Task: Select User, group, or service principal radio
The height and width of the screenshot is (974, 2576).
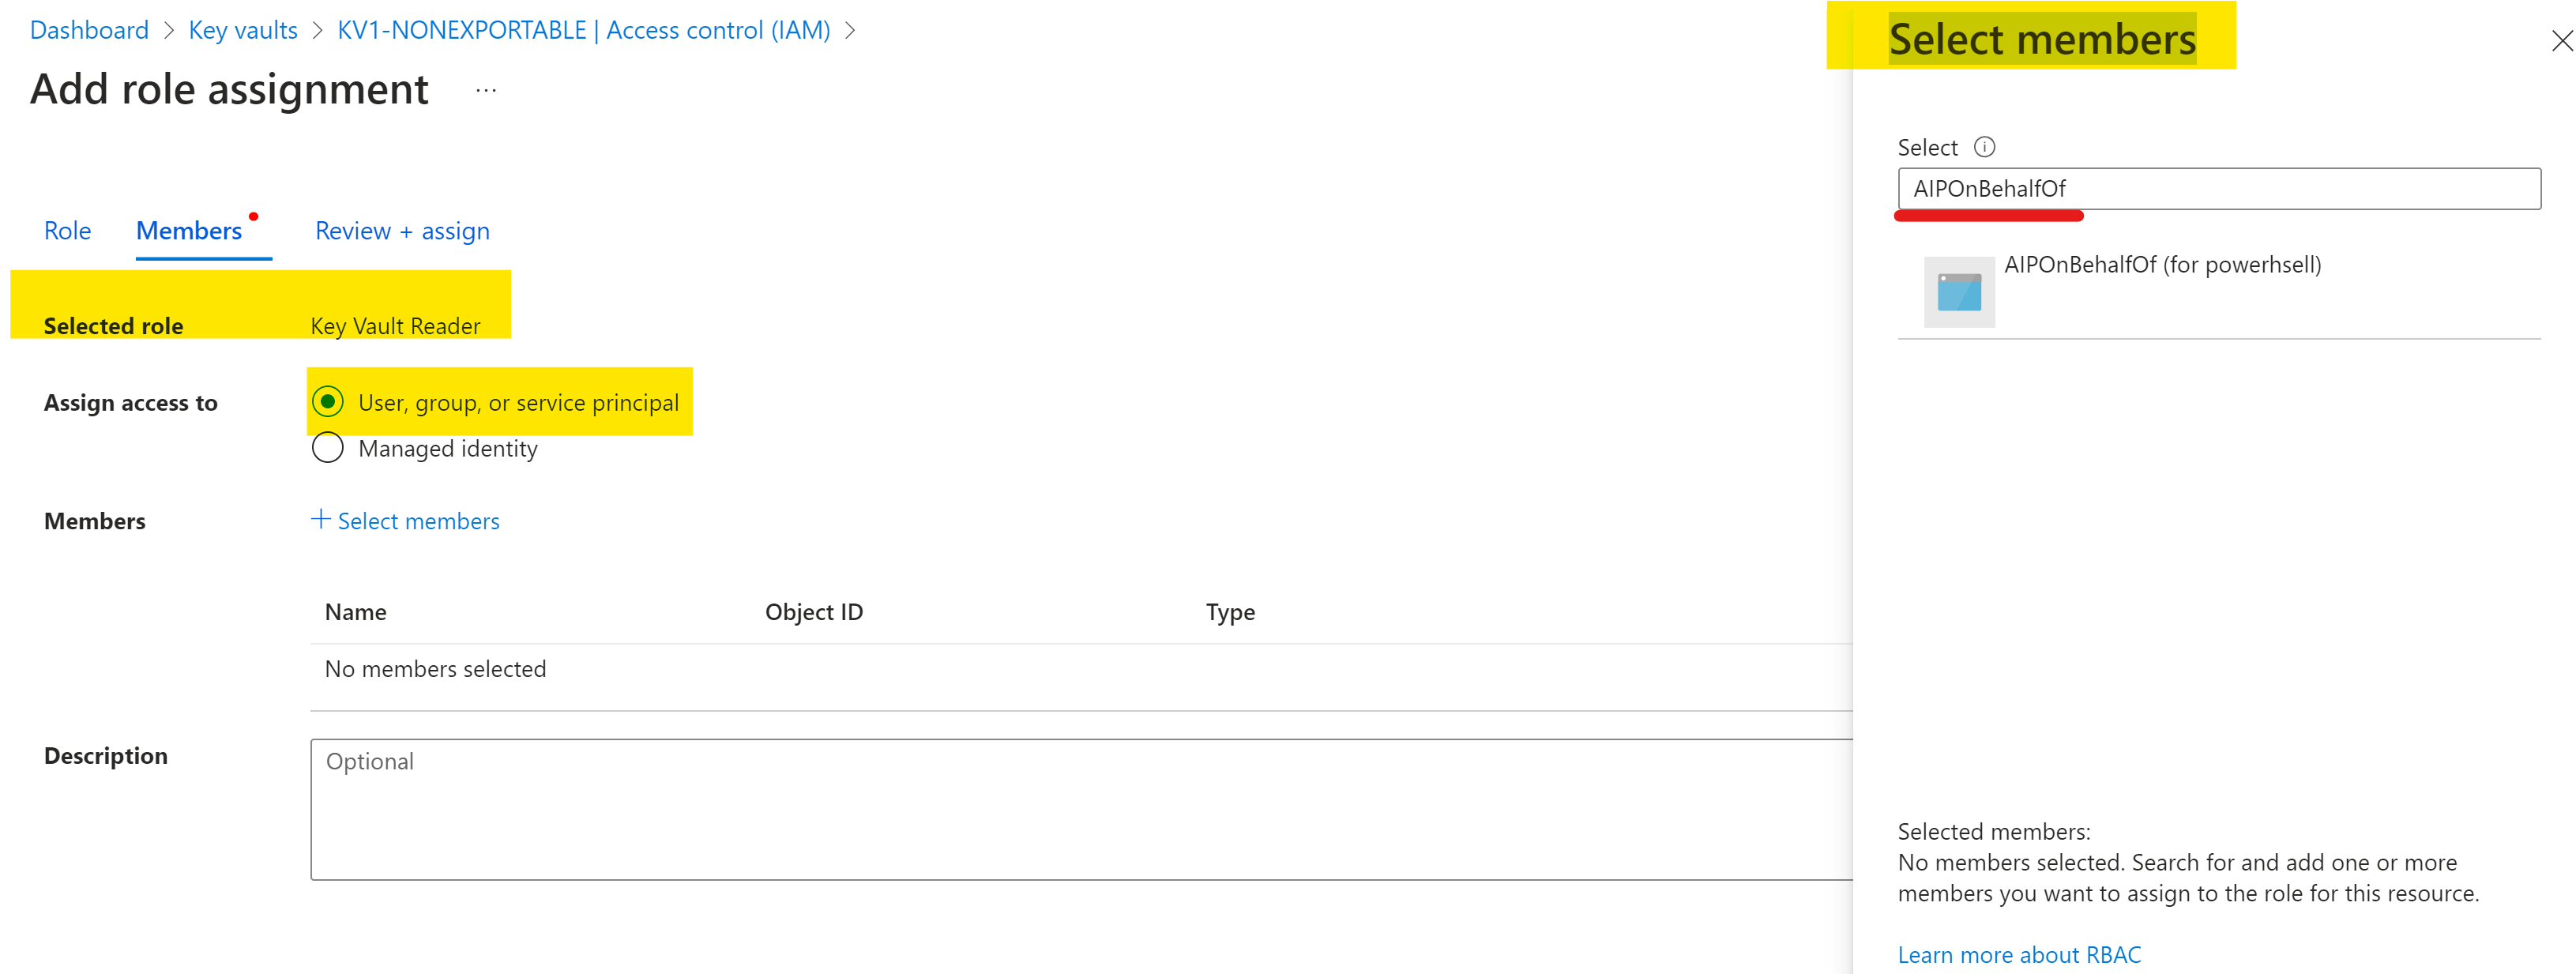Action: coord(328,402)
